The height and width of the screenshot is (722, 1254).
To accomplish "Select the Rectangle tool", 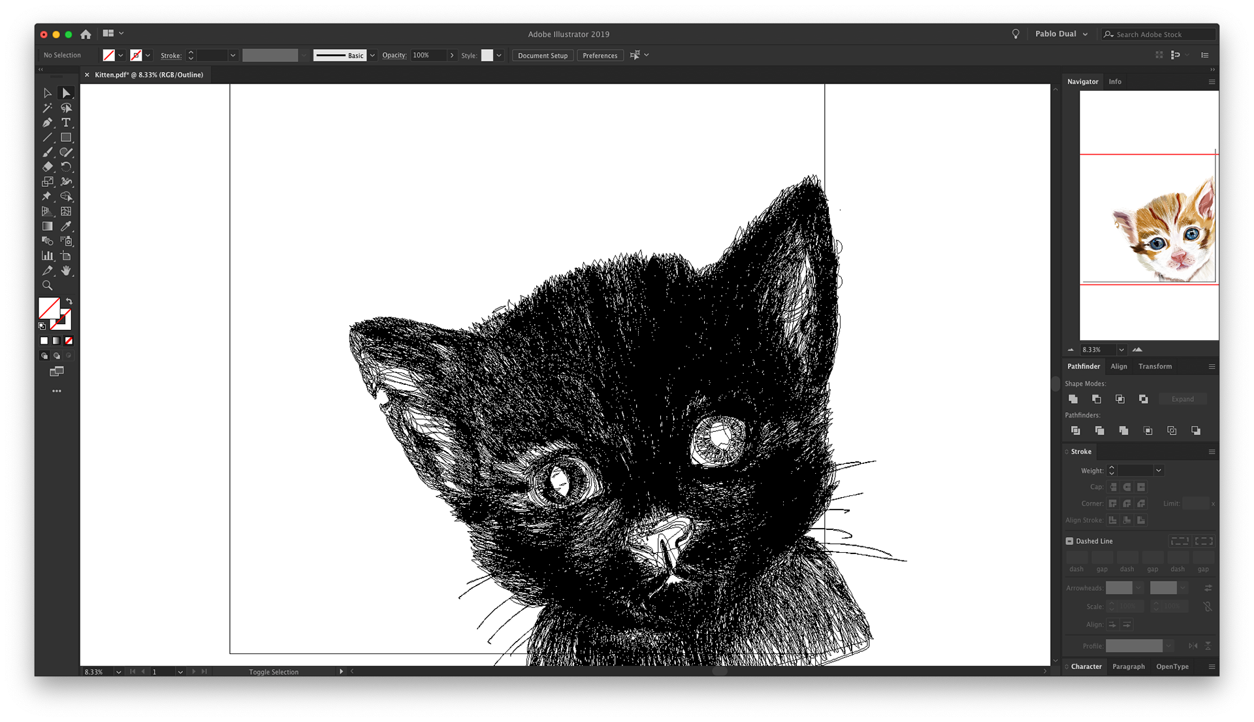I will 66,138.
